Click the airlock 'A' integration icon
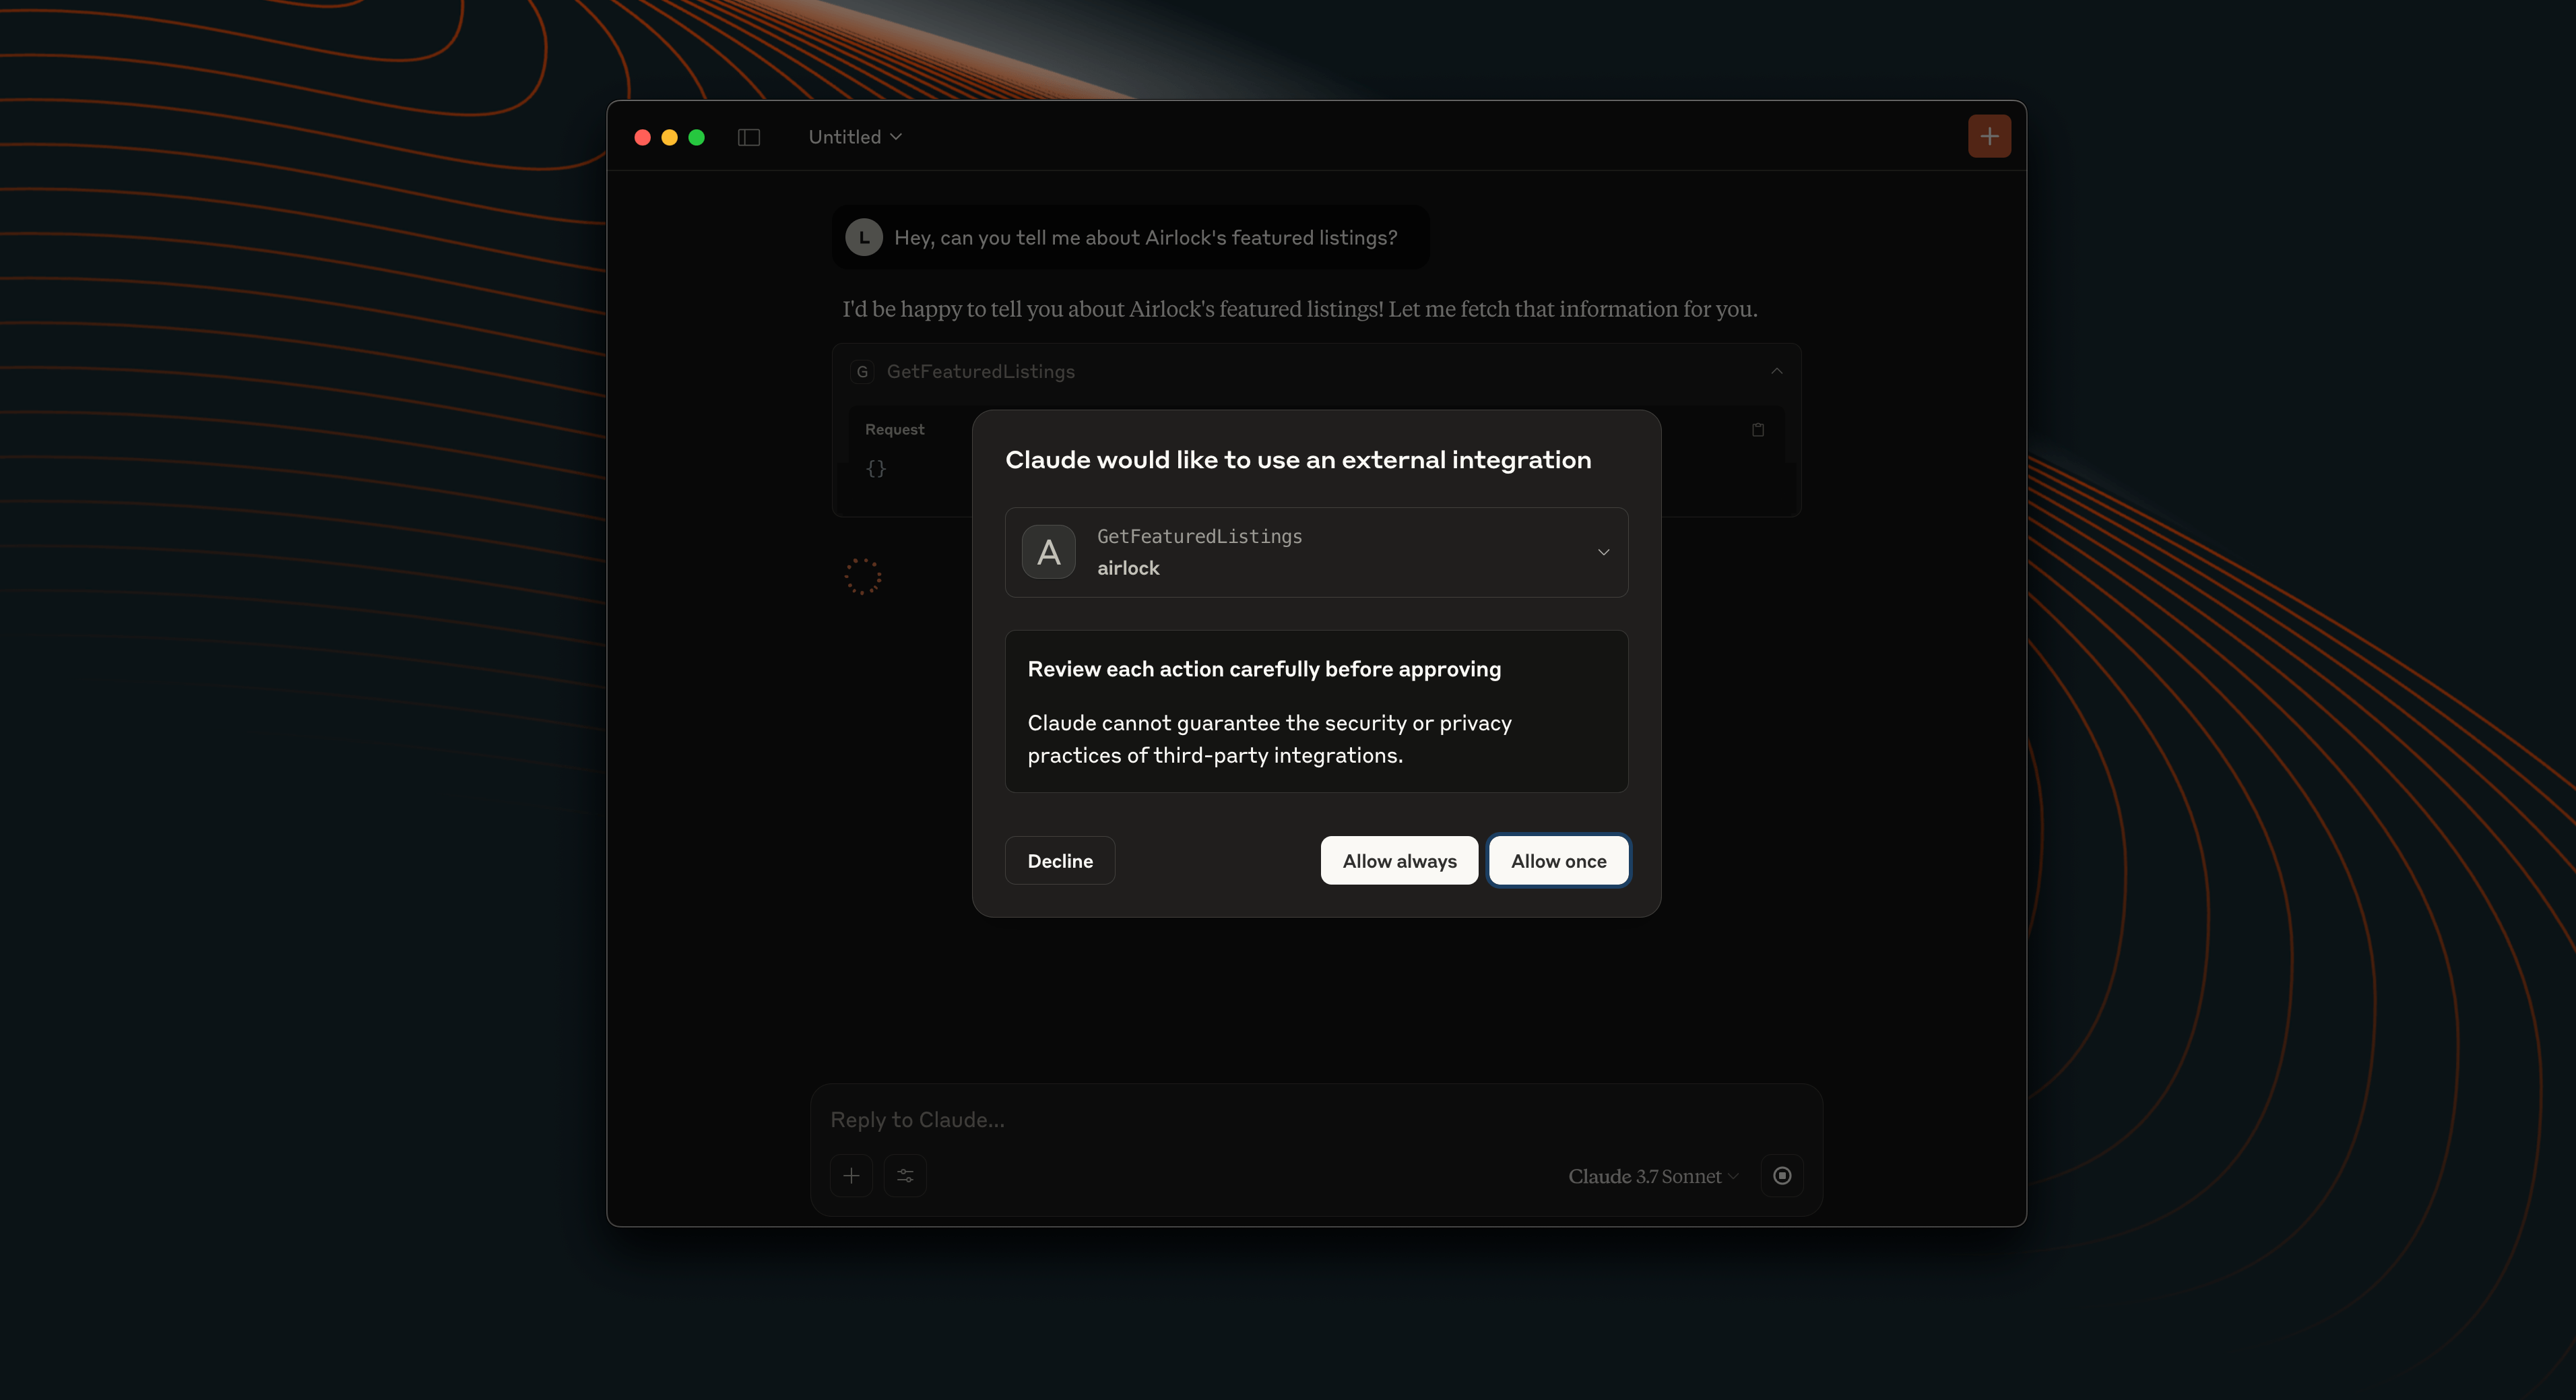This screenshot has height=1400, width=2576. [1048, 551]
